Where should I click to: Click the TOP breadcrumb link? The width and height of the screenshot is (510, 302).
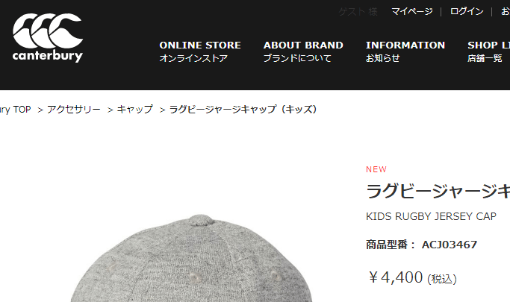(15, 110)
